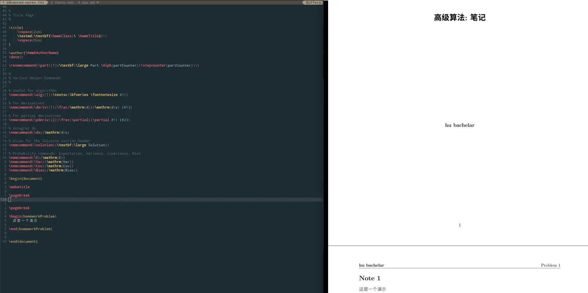588x293 pixels.
Task: Click the PDF title '高级算法: 笔记'
Action: point(459,17)
